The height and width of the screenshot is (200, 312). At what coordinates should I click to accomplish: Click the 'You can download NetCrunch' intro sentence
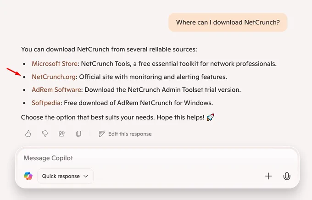click(x=109, y=50)
